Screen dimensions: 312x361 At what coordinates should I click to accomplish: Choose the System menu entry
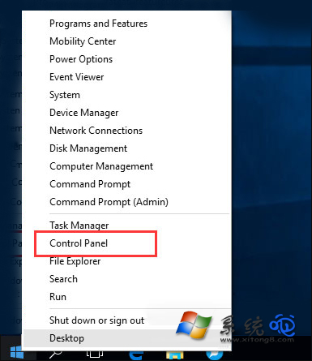[126, 95]
